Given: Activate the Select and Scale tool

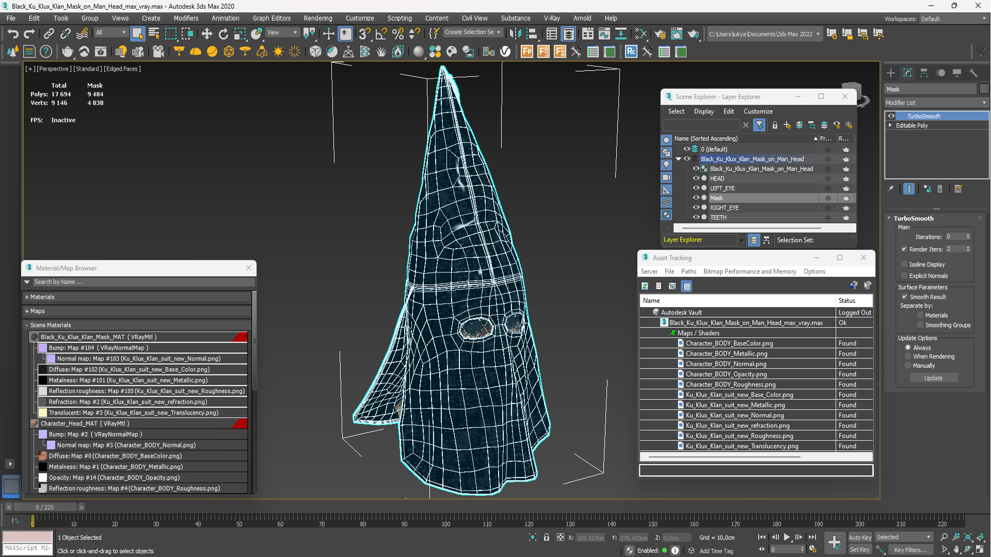Looking at the screenshot, I should click(x=240, y=34).
